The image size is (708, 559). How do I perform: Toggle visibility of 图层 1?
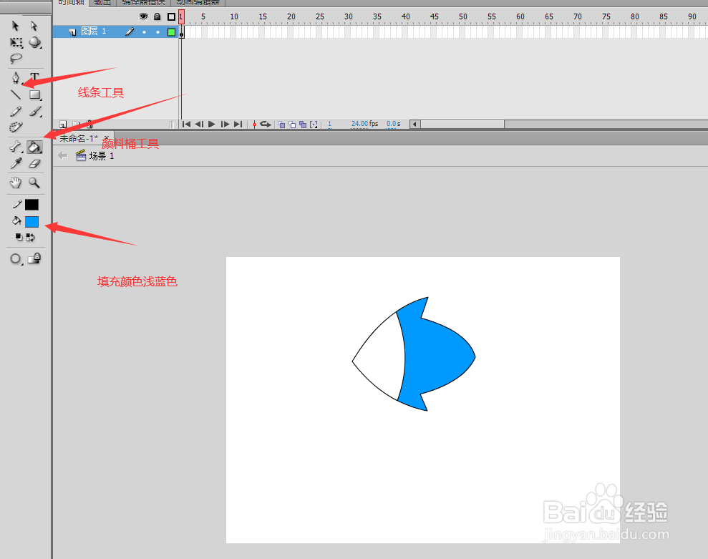click(x=145, y=31)
